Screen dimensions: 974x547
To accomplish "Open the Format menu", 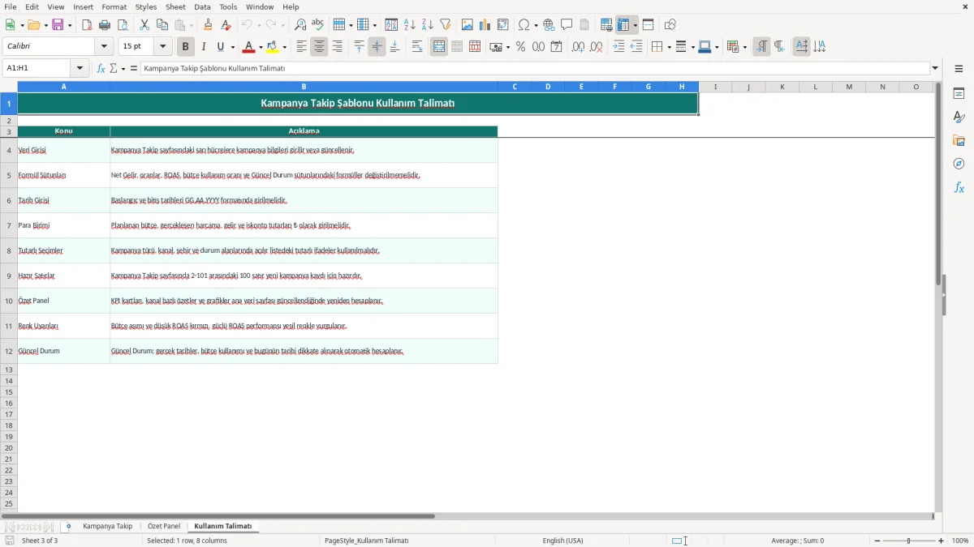I will point(114,6).
